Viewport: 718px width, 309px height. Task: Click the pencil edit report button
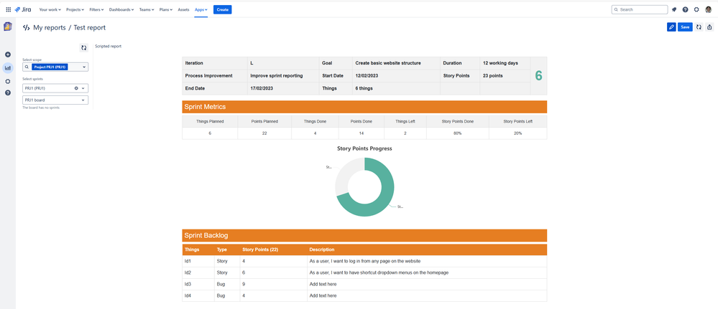671,27
